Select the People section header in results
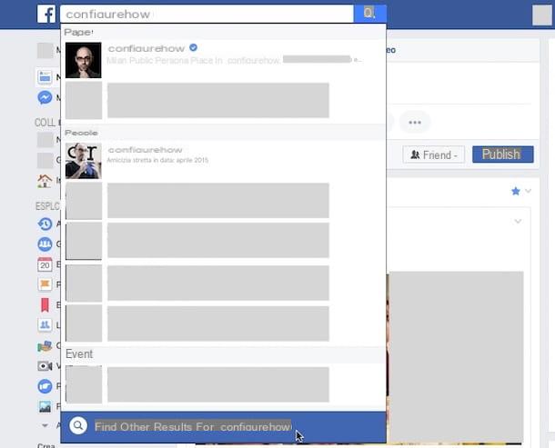 click(x=81, y=133)
